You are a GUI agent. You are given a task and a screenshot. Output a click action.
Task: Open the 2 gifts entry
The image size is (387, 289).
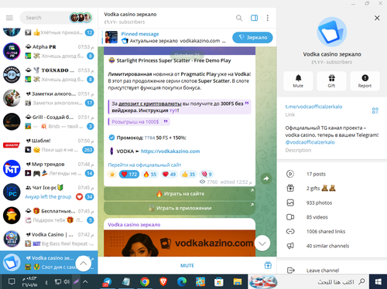click(x=331, y=189)
